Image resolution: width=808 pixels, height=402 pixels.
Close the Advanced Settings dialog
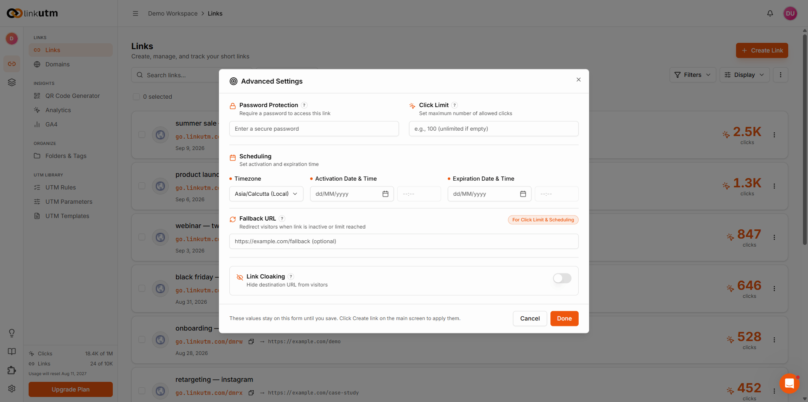(x=579, y=80)
